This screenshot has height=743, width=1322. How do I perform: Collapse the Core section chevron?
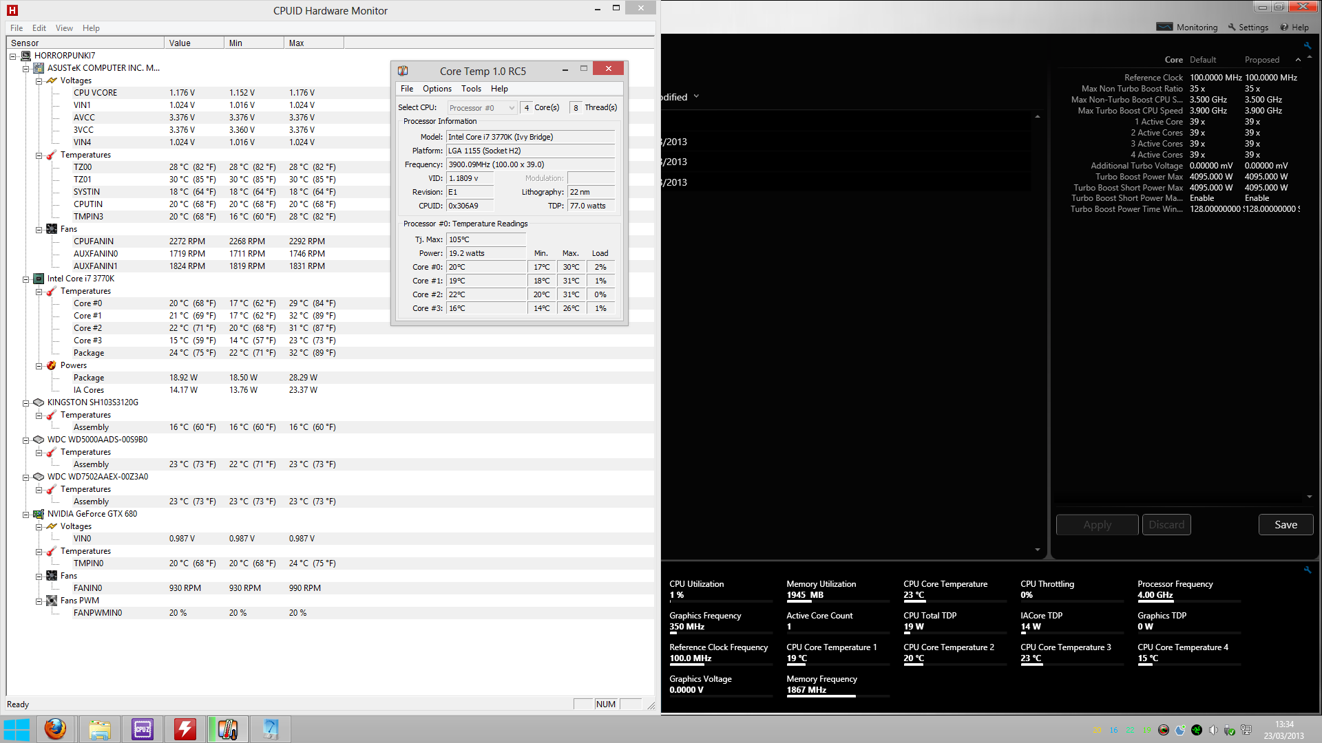click(x=1298, y=60)
